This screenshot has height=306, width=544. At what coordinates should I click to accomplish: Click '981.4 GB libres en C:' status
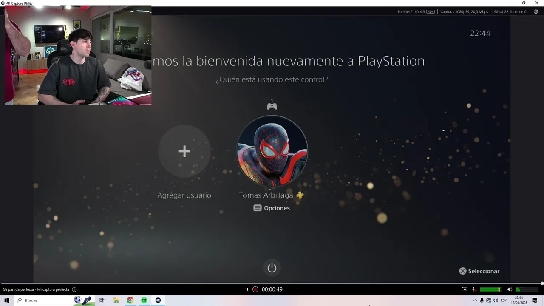tap(510, 11)
